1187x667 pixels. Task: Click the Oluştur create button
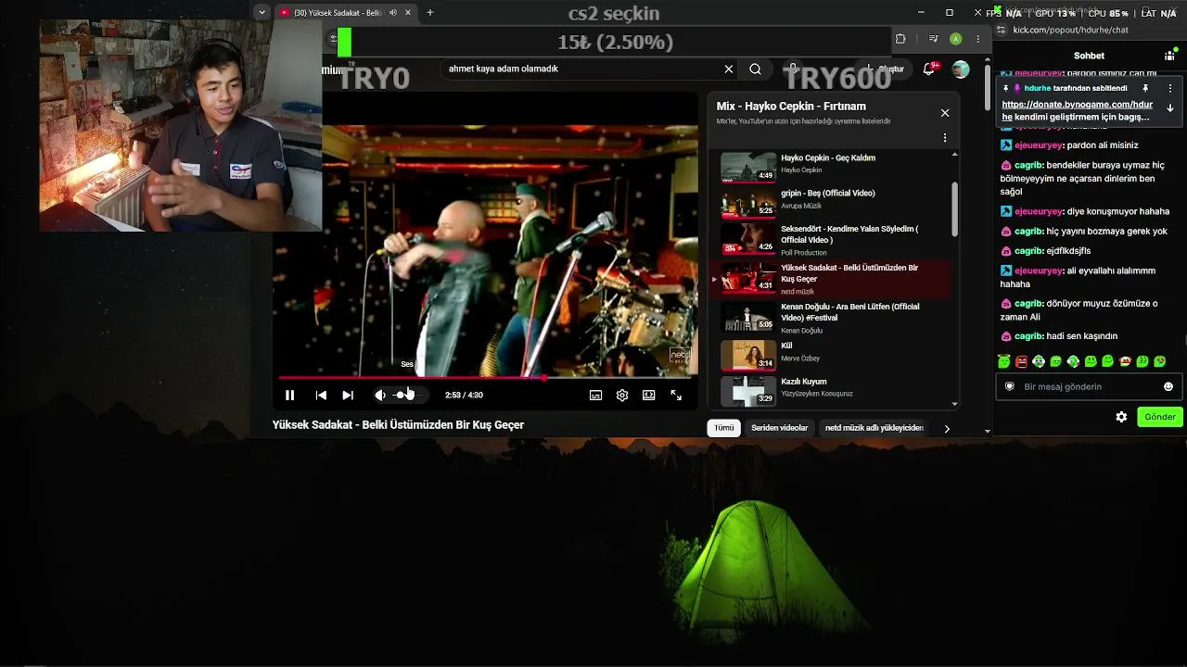884,69
